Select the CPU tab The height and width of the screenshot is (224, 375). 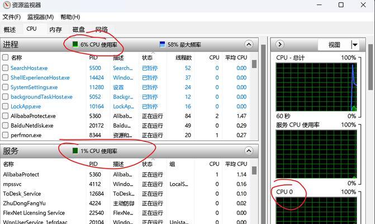(31, 29)
